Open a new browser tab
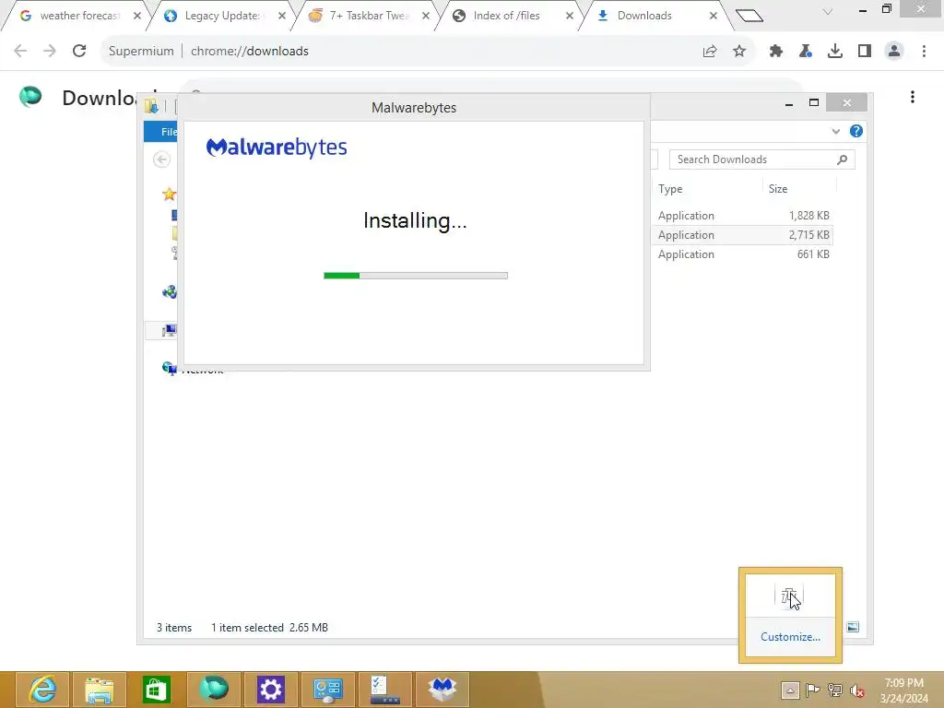Image resolution: width=944 pixels, height=708 pixels. tap(749, 16)
